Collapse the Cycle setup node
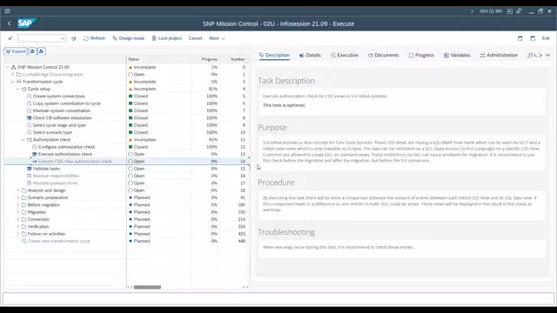This screenshot has width=557, height=313. pos(18,89)
